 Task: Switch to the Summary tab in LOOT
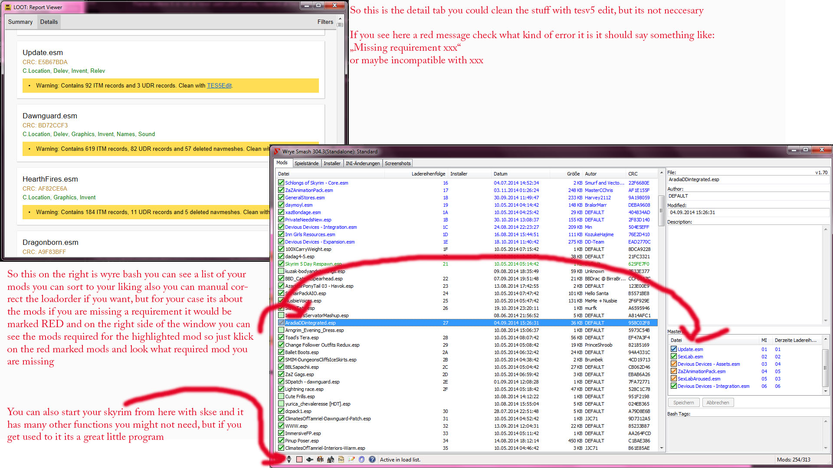(20, 22)
